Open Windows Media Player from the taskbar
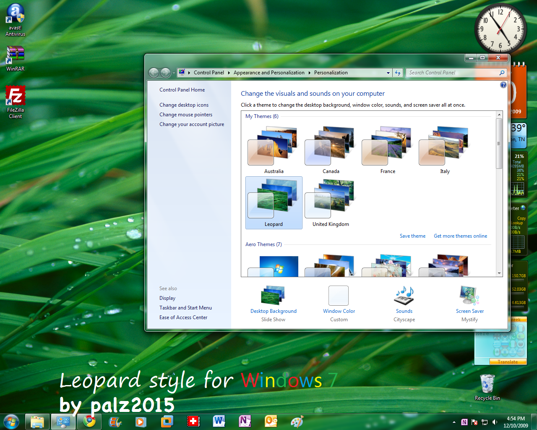Viewport: 537px width, 430px height. [141, 421]
